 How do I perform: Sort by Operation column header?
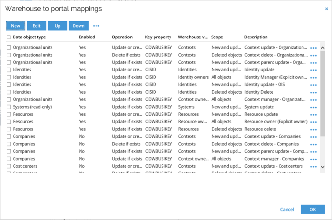(x=122, y=37)
